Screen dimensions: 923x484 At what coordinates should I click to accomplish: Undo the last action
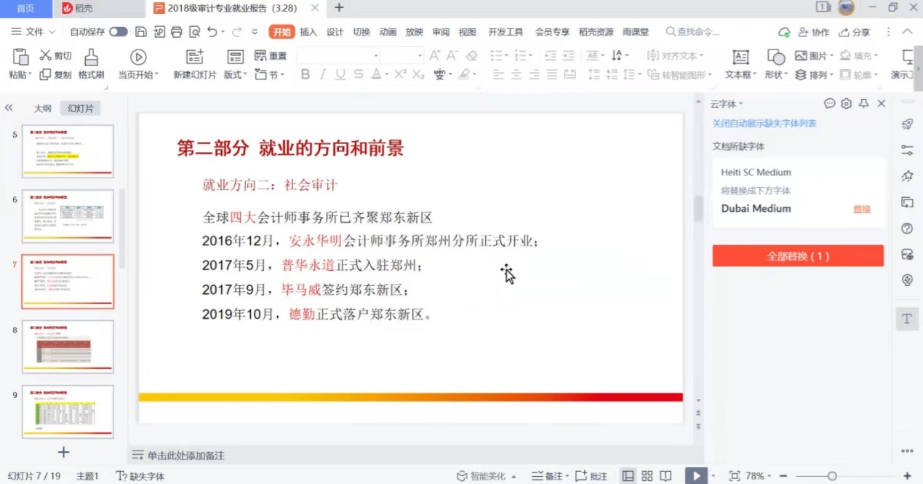[212, 32]
